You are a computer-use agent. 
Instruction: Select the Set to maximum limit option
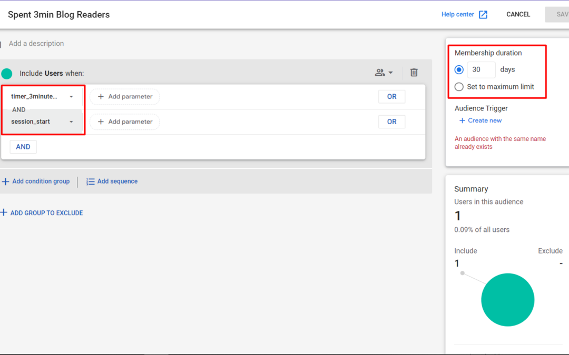click(459, 87)
